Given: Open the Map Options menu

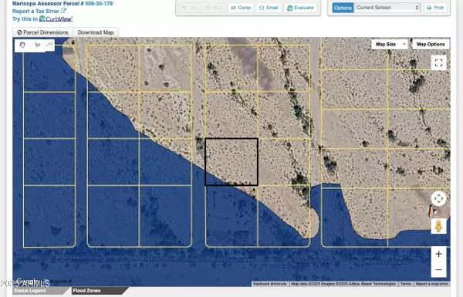Looking at the screenshot, I should 431,44.
